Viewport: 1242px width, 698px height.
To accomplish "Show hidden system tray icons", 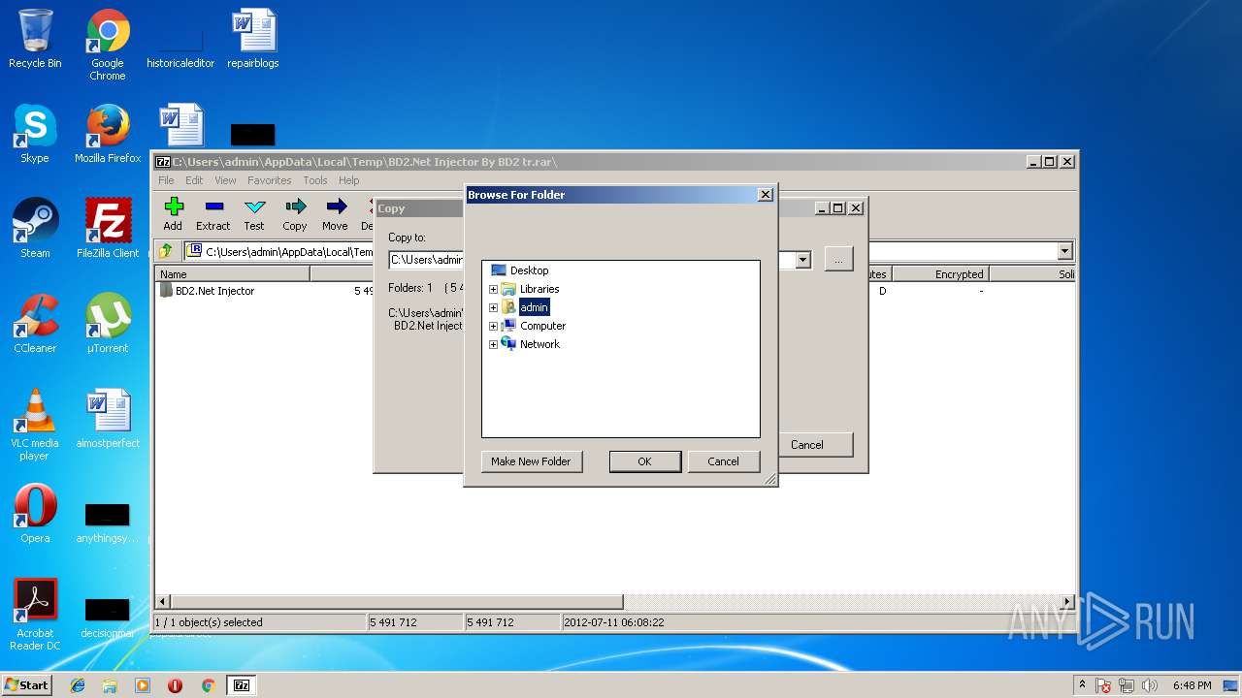I will click(1082, 685).
